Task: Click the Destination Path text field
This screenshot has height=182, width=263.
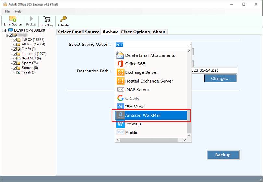Action: click(x=214, y=70)
